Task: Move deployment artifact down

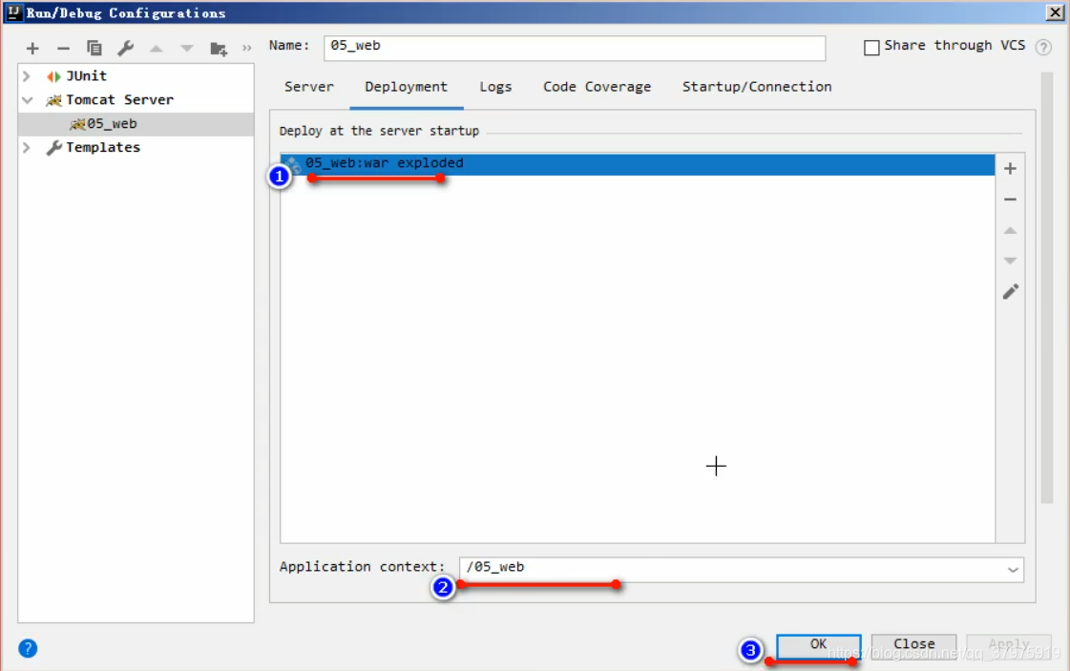Action: tap(1010, 261)
